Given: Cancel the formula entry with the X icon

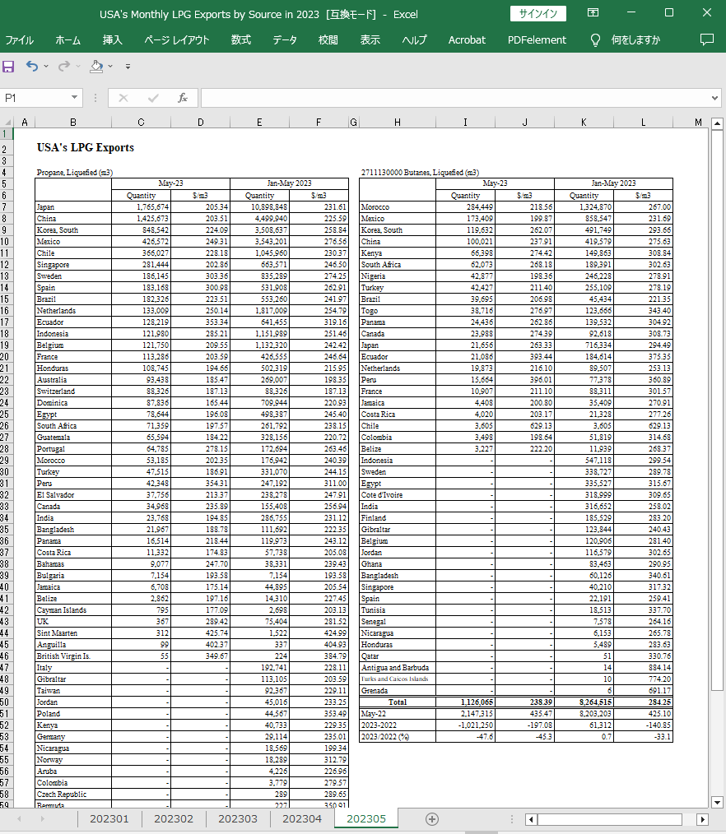Looking at the screenshot, I should point(123,98).
